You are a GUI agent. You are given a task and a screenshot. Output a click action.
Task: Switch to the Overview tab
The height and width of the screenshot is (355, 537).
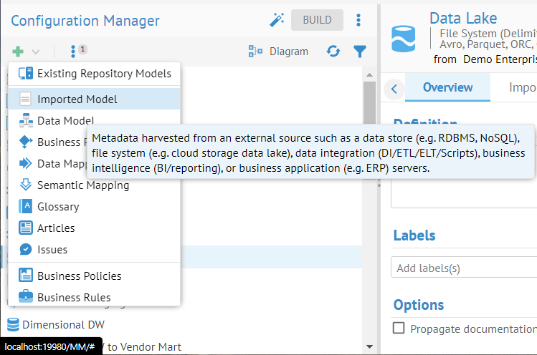(447, 87)
